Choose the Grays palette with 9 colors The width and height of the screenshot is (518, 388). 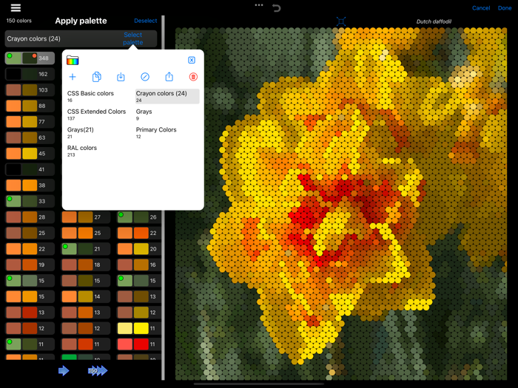[167, 115]
